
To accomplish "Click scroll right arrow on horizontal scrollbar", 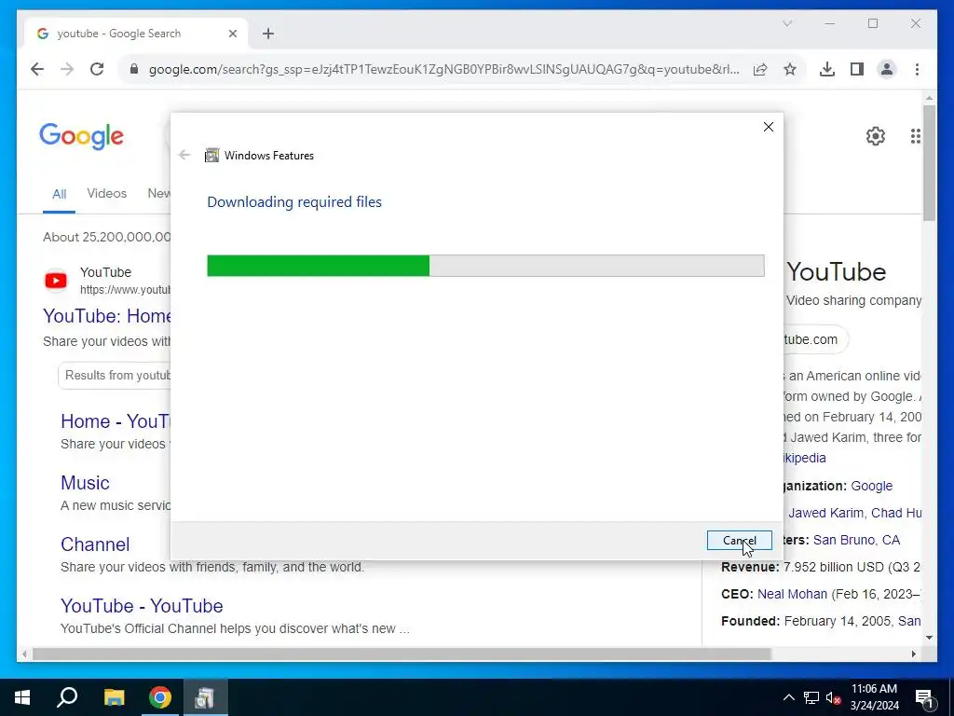I will click(x=913, y=654).
